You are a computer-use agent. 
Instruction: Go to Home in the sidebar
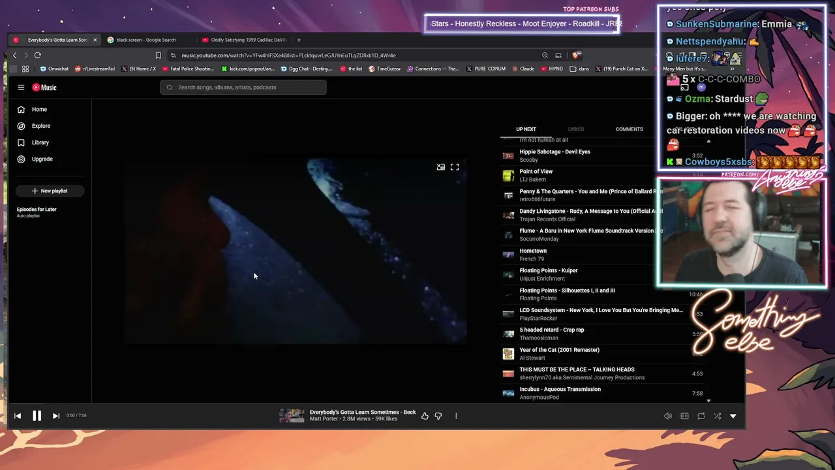(33, 110)
